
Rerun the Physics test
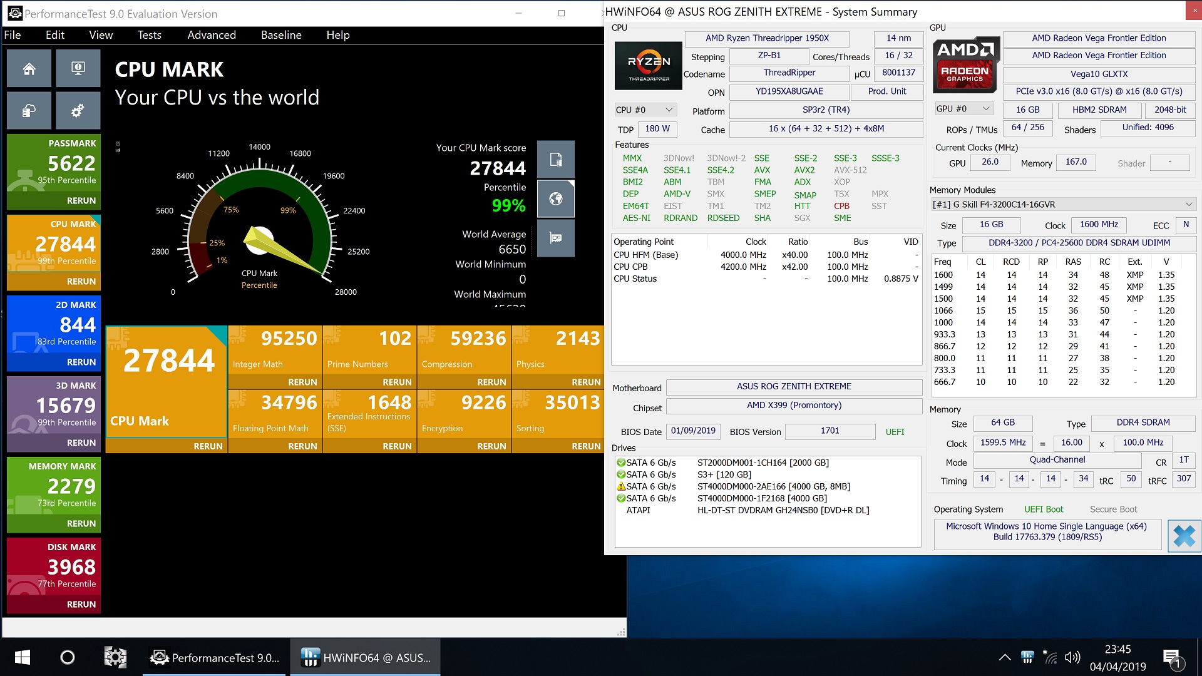(x=586, y=382)
